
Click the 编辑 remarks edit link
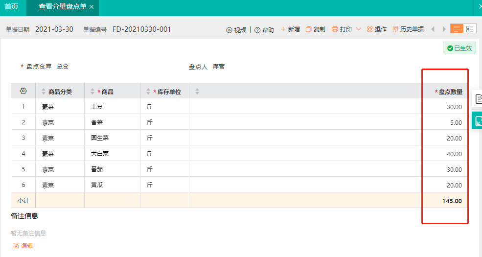pyautogui.click(x=23, y=245)
